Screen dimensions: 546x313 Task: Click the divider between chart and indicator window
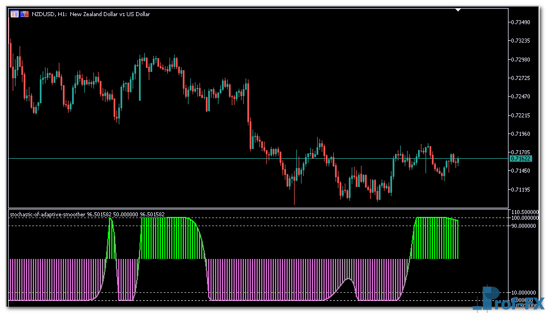[258, 208]
